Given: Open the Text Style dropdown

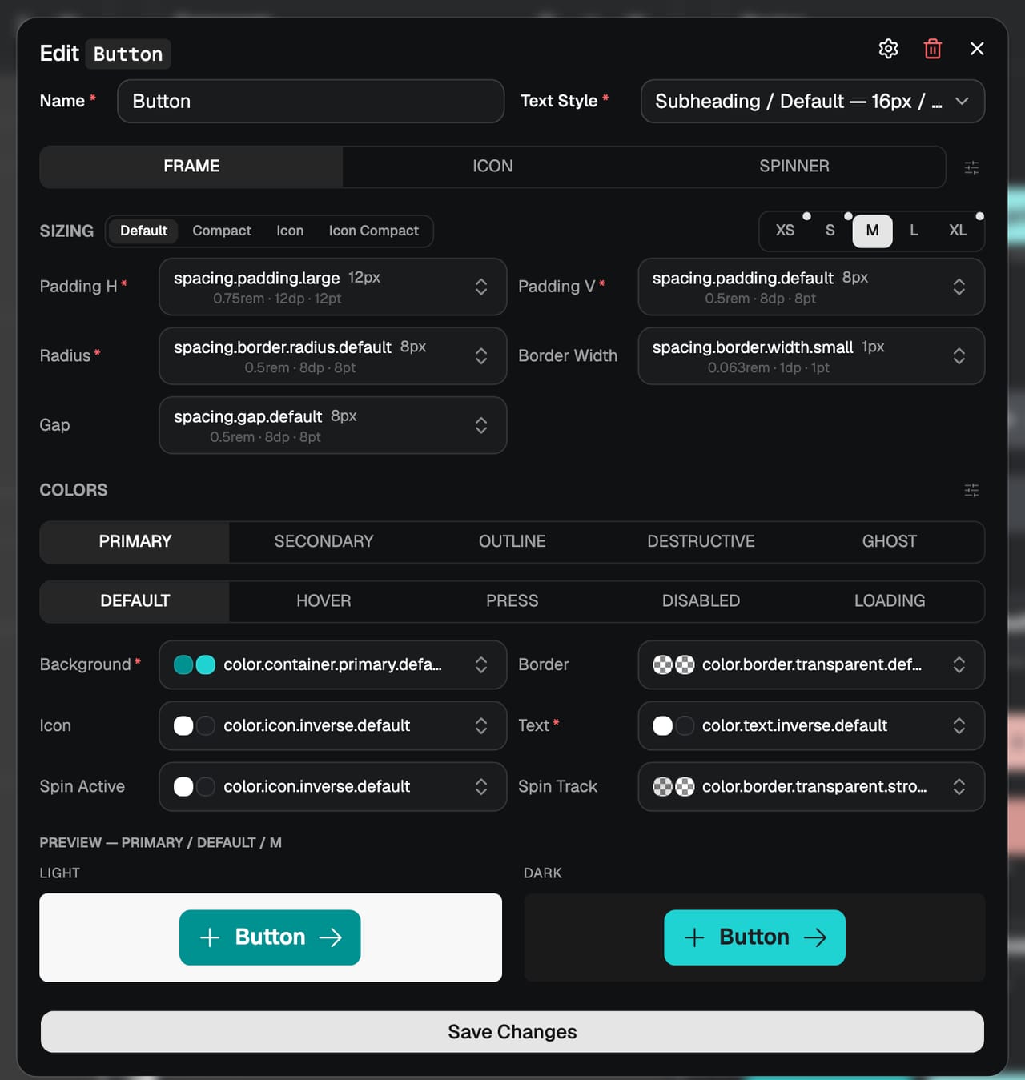Looking at the screenshot, I should coord(812,102).
